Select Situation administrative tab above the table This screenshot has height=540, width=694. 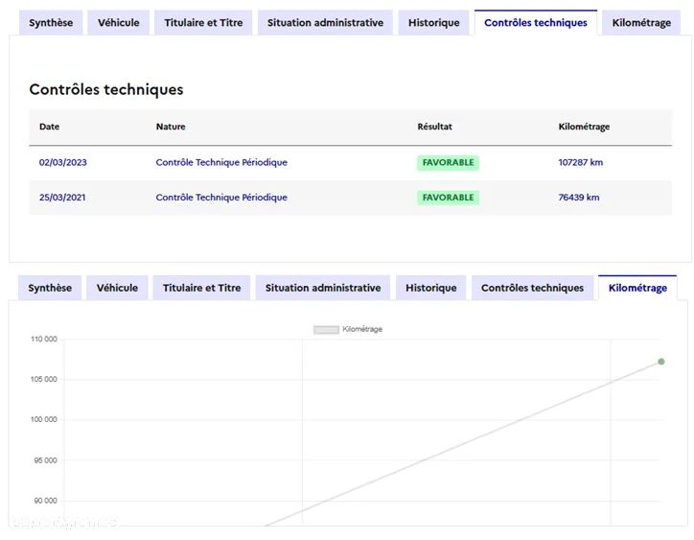pos(325,23)
